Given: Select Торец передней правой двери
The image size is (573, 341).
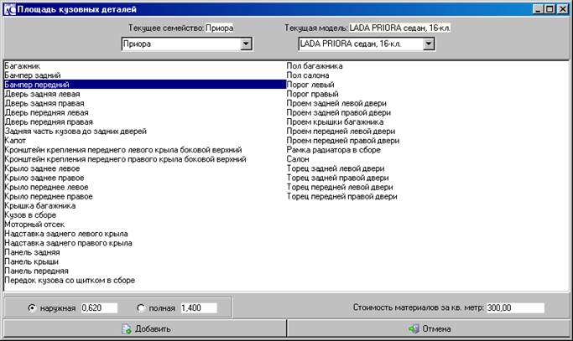Looking at the screenshot, I should tap(342, 196).
